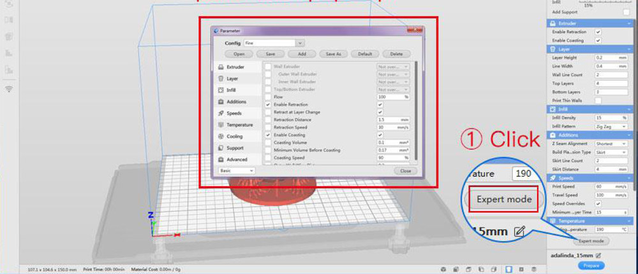Toggle Print Thin Walls checkbox
The width and height of the screenshot is (638, 274).
tap(598, 100)
